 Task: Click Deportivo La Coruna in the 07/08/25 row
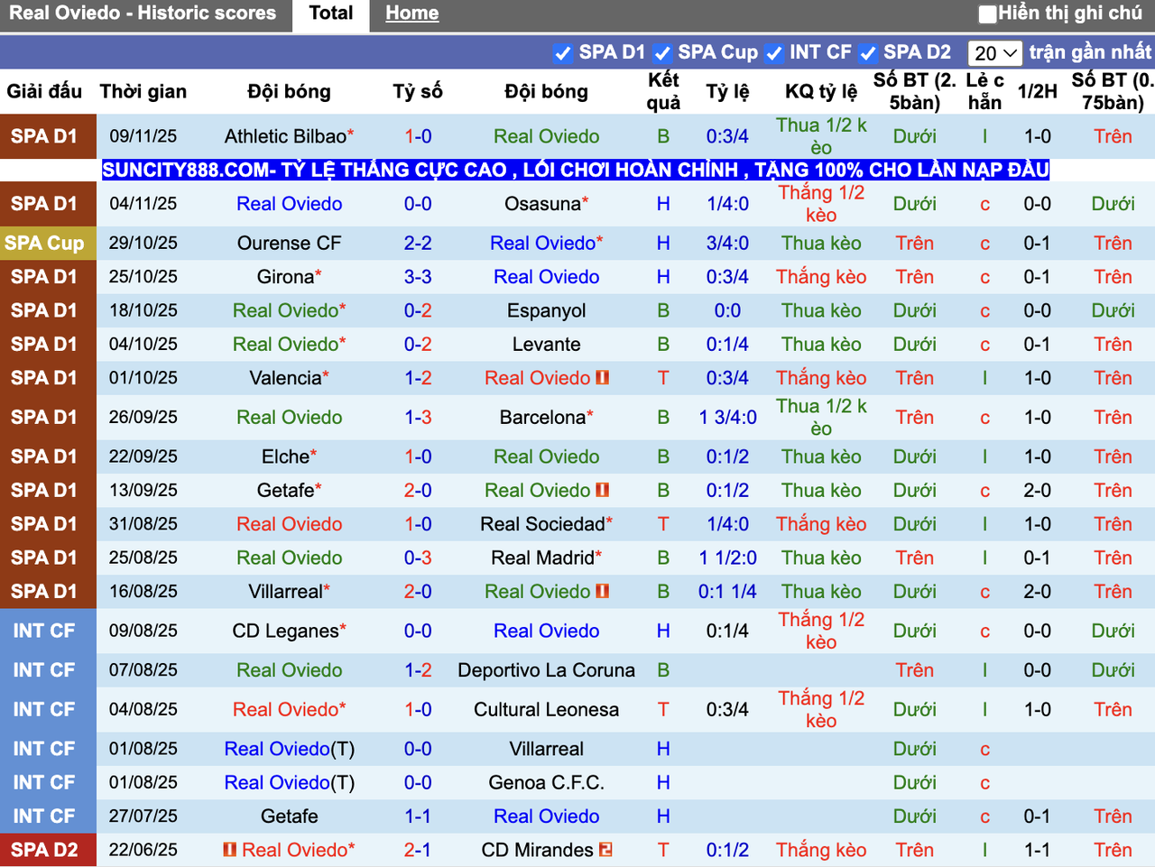click(x=546, y=670)
